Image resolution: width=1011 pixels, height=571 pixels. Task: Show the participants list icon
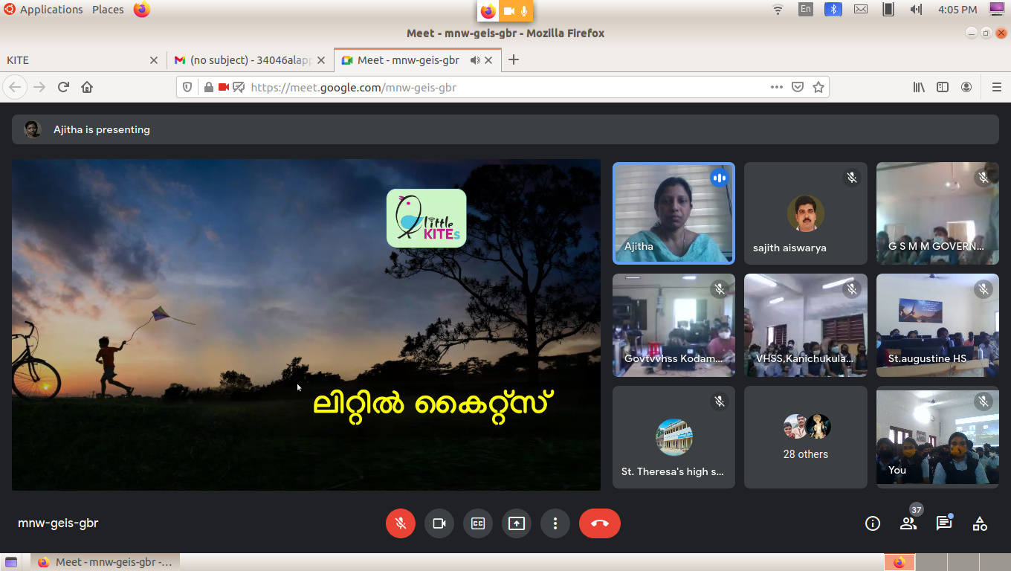[908, 523]
